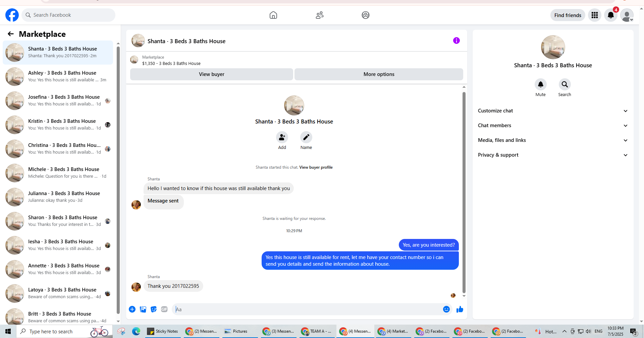This screenshot has height=338, width=644.
Task: Click Shanta's avatar next to last message
Action: 136,287
